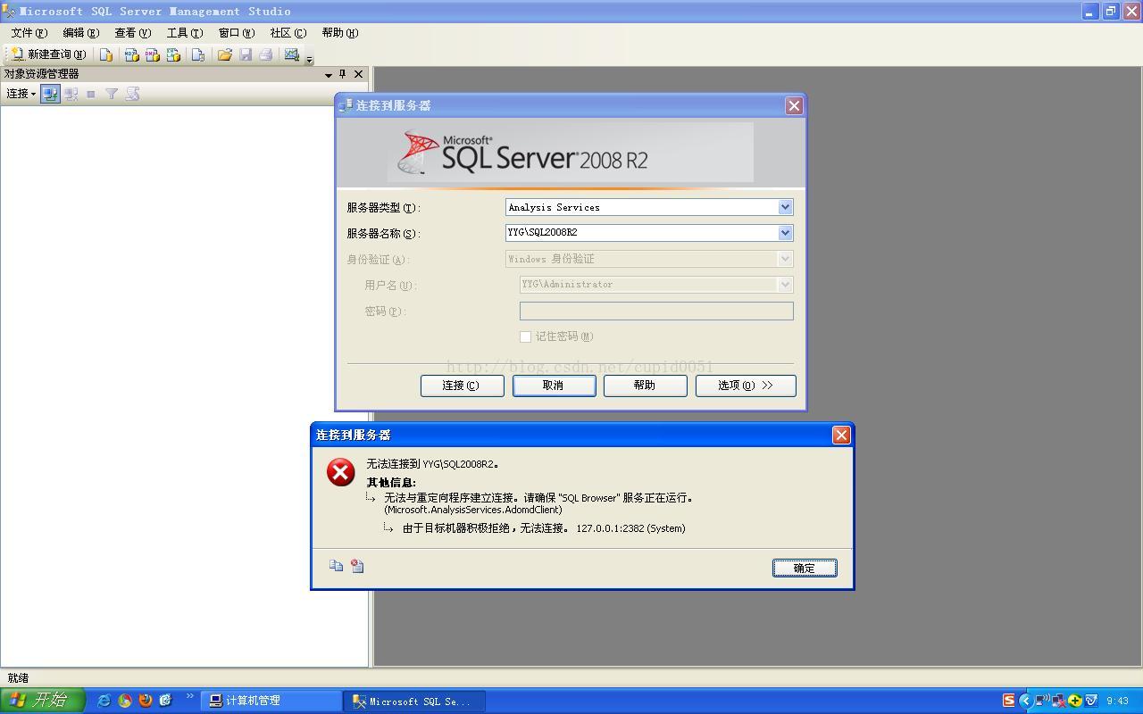Click the text 无法连接到 YYG\SQL2008R2。

(x=433, y=464)
